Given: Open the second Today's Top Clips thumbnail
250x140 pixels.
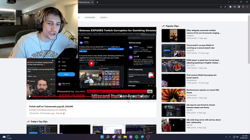Looking at the screenshot, I should [75, 129].
